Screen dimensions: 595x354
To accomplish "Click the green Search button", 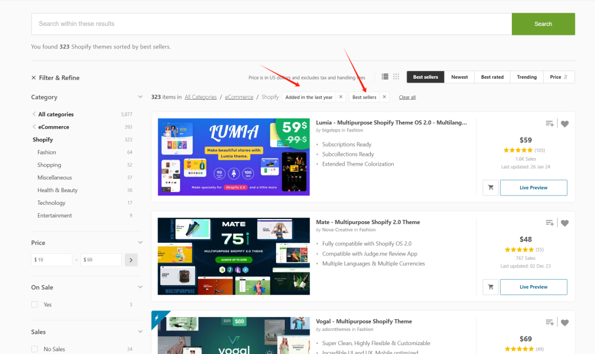I will 543,24.
